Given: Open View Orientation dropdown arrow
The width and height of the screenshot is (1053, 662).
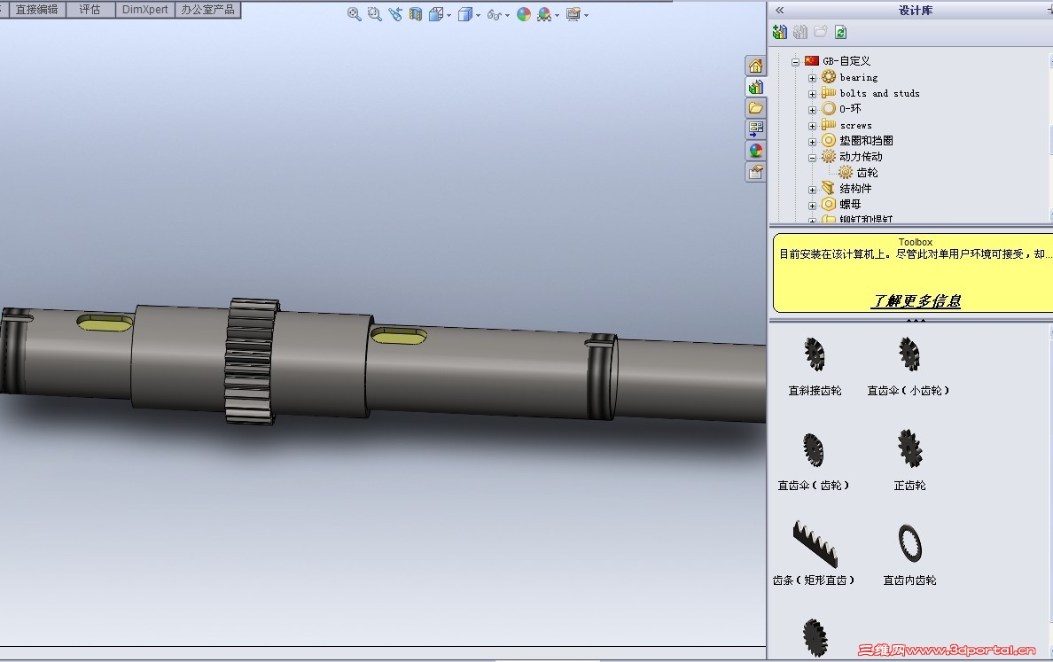Looking at the screenshot, I should [448, 15].
